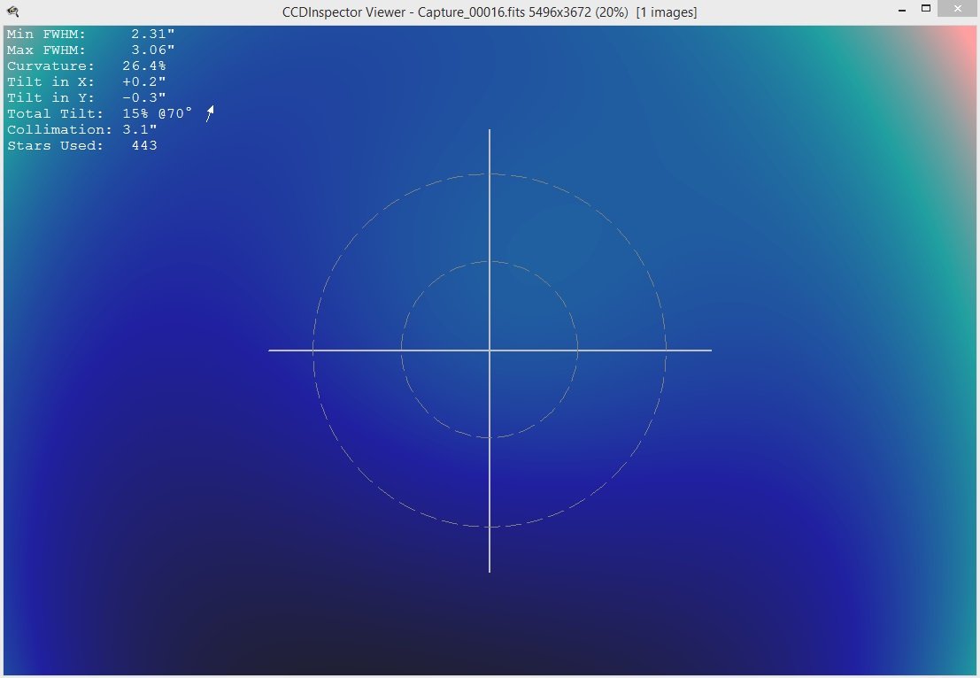This screenshot has height=678, width=980.
Task: Click the CCDInspector app icon in title bar
Action: (x=12, y=12)
